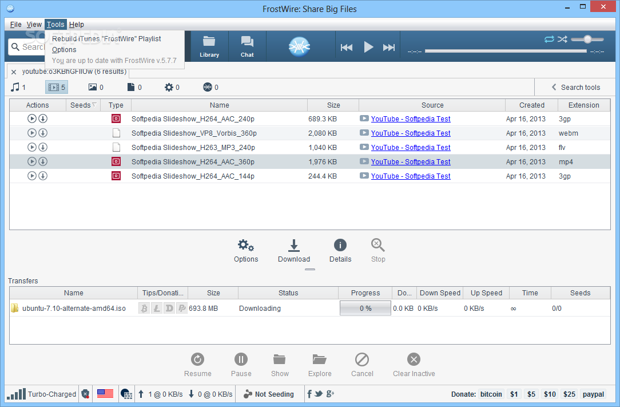This screenshot has width=620, height=407.
Task: Pause the selected transfer
Action: 241,365
